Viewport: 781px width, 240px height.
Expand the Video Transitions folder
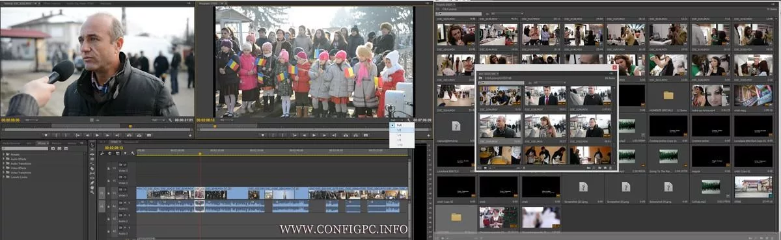tap(4, 172)
